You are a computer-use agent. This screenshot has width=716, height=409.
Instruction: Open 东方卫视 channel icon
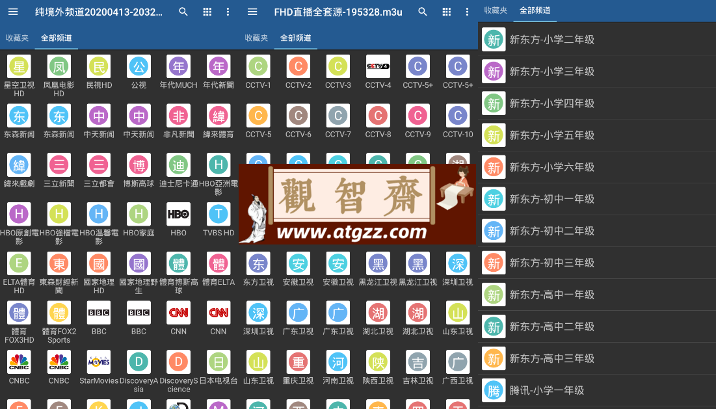pyautogui.click(x=258, y=263)
